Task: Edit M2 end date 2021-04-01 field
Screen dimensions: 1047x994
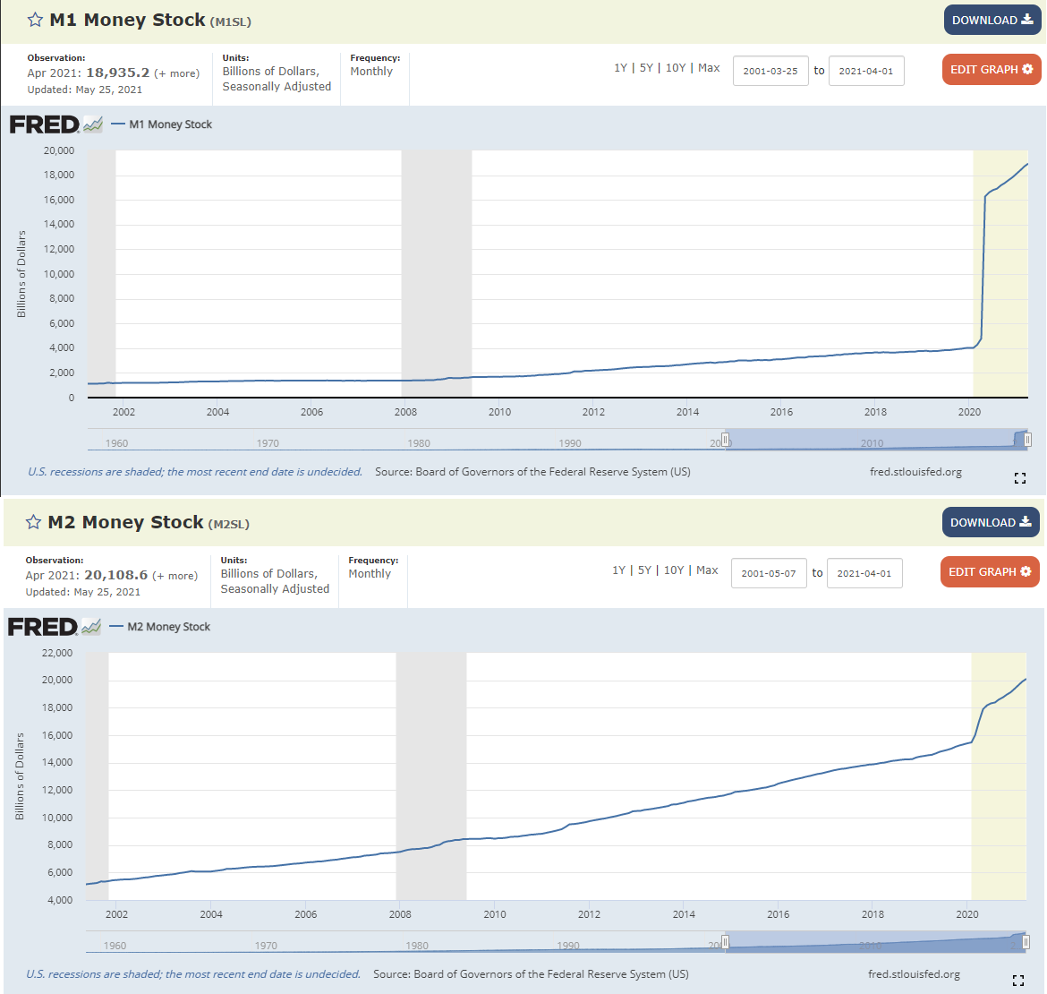Action: tap(864, 573)
